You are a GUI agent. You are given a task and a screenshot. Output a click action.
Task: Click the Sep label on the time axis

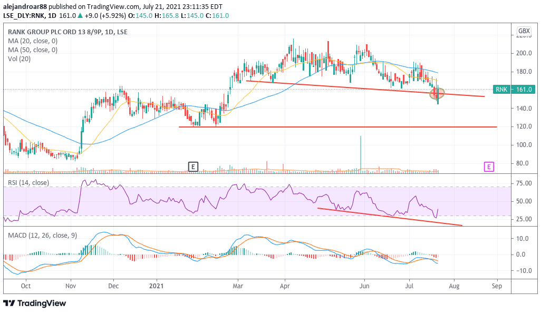[497, 286]
